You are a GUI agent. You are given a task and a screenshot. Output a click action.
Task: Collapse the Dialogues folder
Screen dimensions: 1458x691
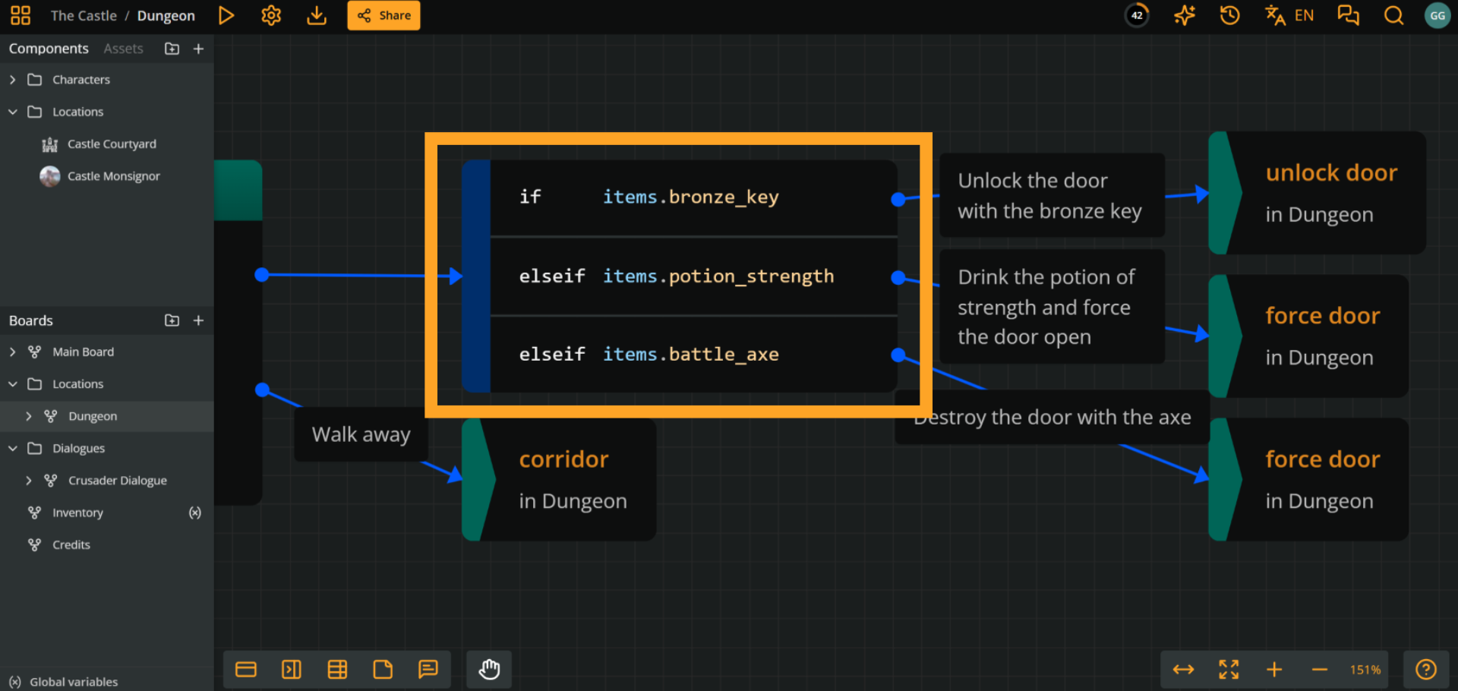click(13, 449)
